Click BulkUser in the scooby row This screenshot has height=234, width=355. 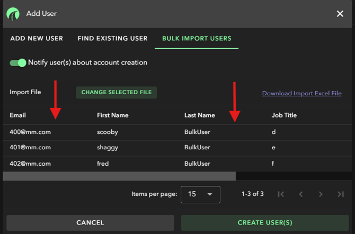click(197, 132)
